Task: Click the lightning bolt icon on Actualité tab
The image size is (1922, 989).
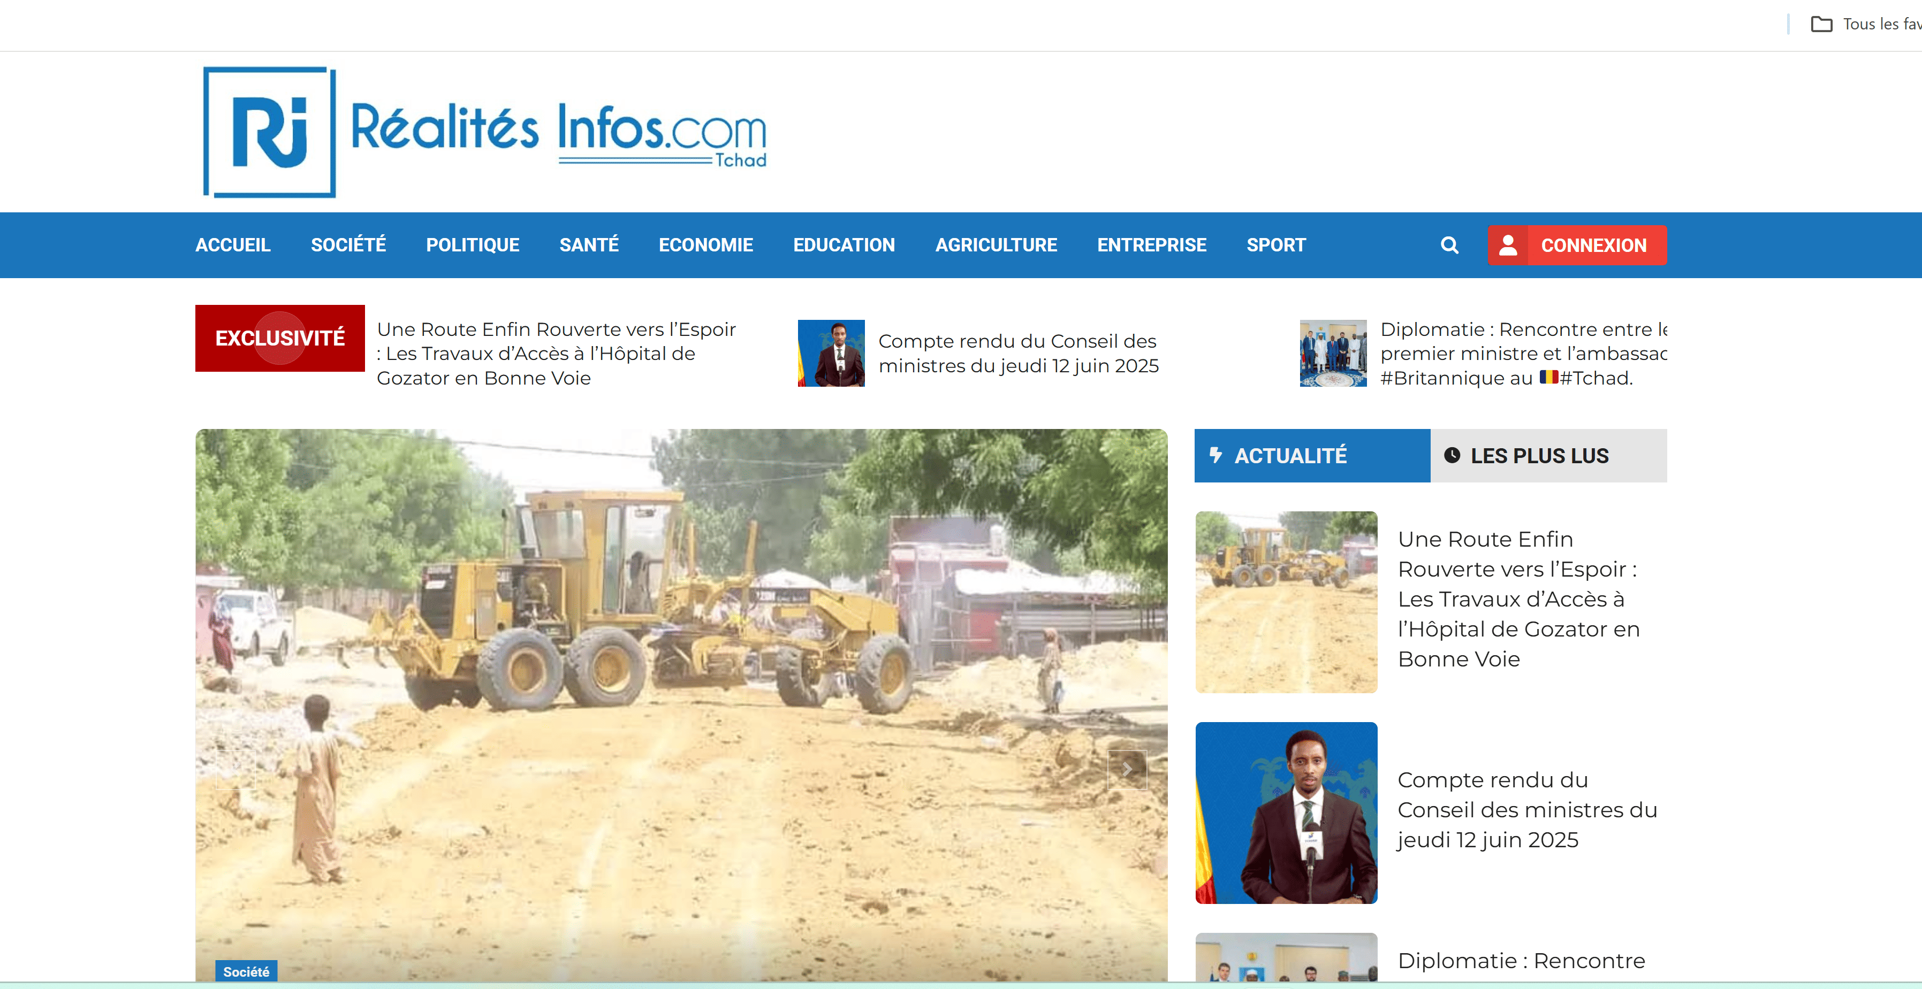Action: [1216, 456]
